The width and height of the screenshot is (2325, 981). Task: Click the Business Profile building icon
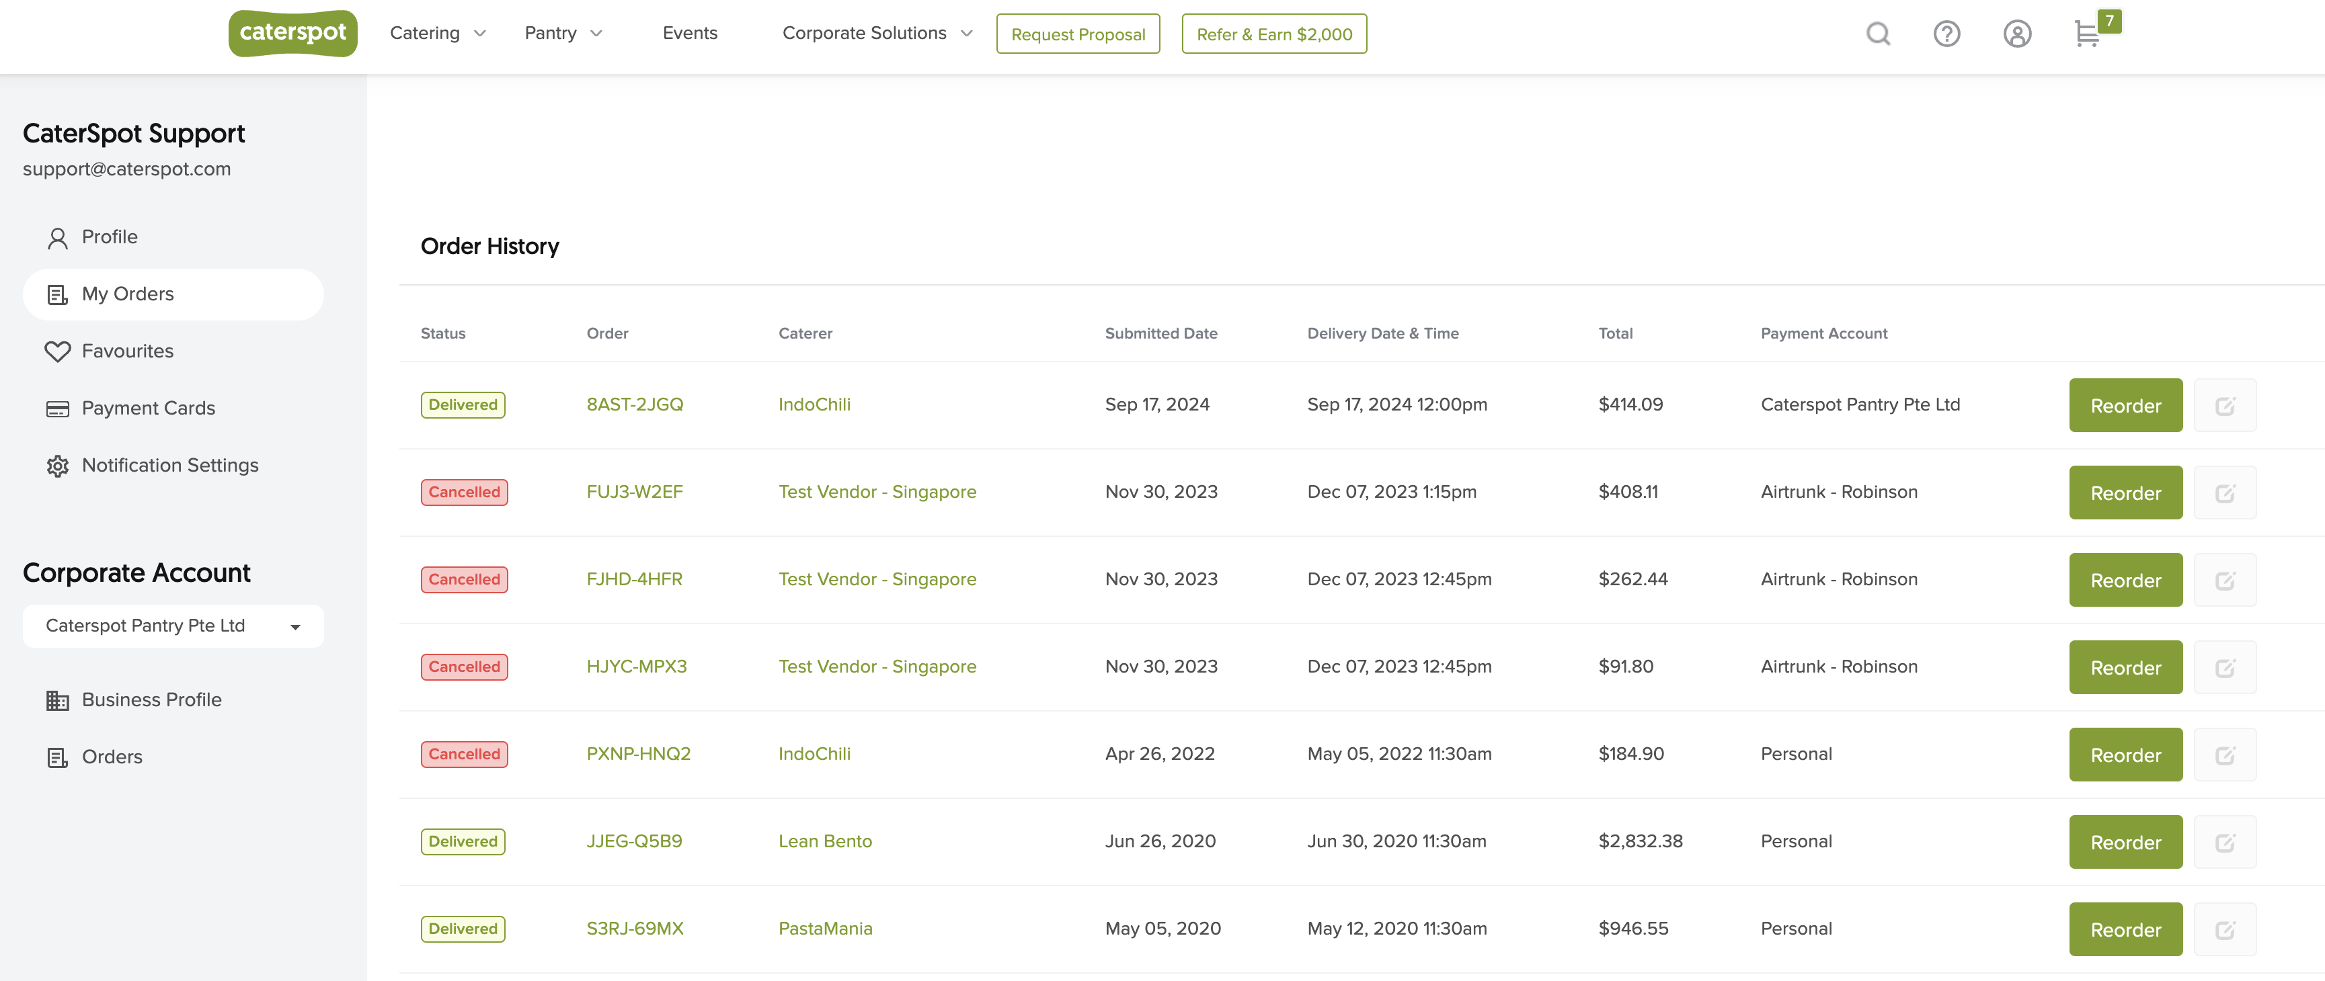pos(58,701)
